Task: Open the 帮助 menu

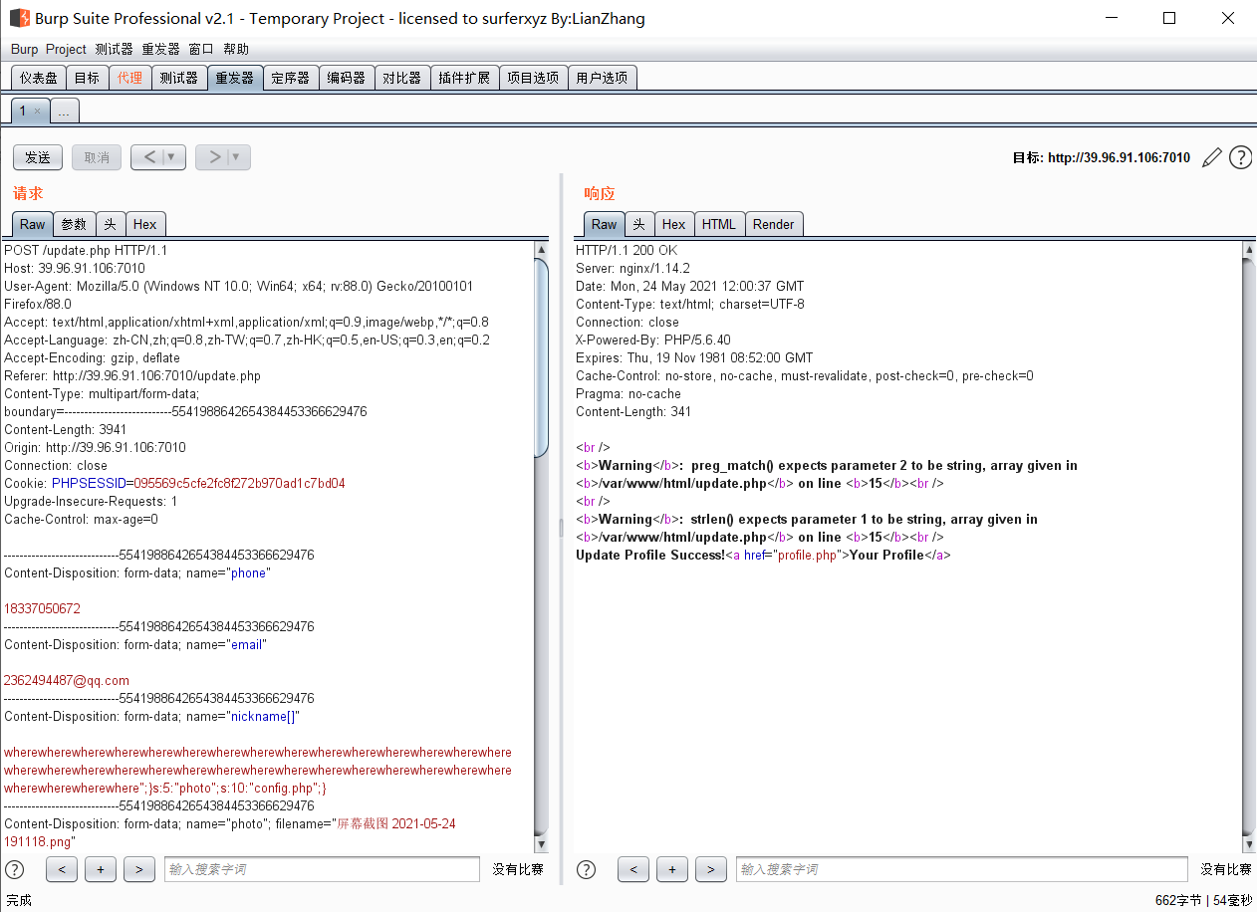Action: (x=236, y=49)
